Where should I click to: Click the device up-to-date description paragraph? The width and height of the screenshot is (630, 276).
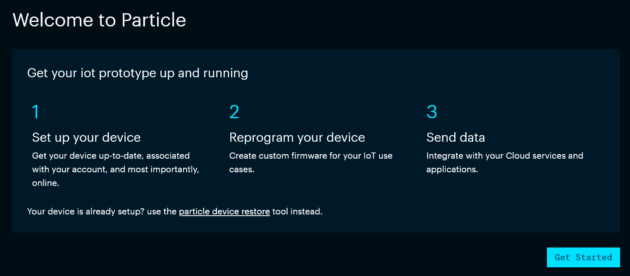click(x=116, y=169)
